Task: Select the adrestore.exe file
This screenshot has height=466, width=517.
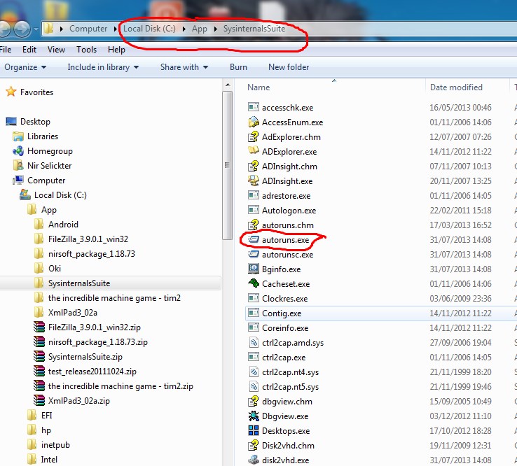Action: [x=286, y=196]
